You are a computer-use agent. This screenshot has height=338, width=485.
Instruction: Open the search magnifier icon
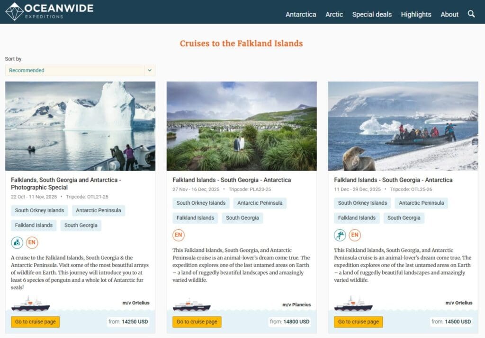click(471, 14)
